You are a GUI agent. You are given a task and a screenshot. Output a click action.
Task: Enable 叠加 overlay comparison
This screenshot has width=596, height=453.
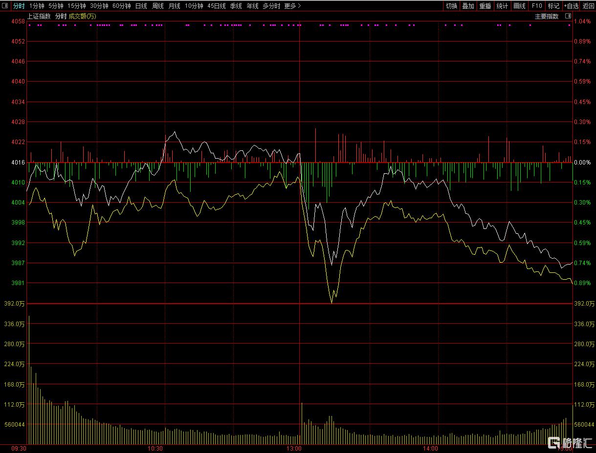coord(468,6)
